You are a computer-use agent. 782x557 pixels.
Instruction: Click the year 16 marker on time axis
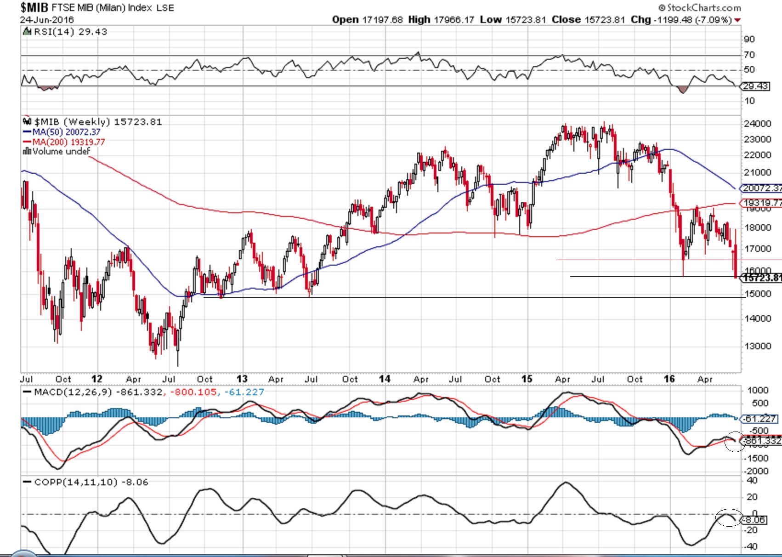(x=669, y=379)
